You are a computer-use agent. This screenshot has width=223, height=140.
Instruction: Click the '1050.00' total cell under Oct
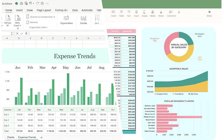(x=113, y=131)
